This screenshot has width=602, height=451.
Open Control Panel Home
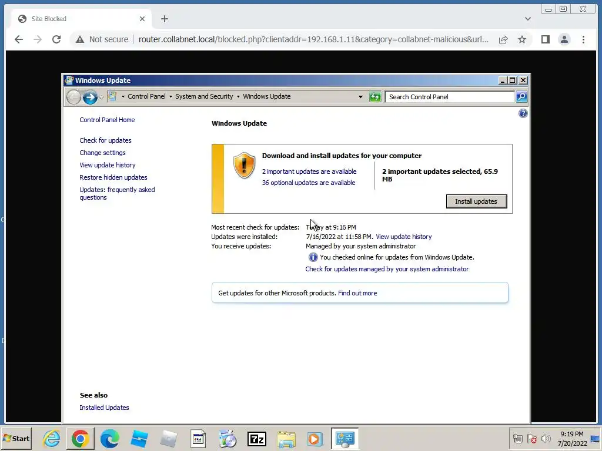pyautogui.click(x=107, y=120)
